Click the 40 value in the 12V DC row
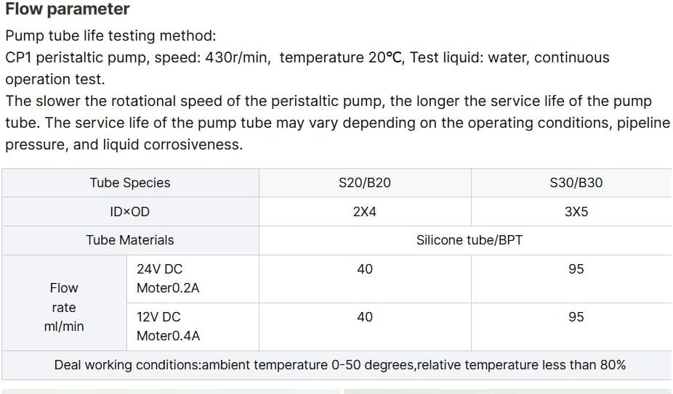 tap(365, 317)
